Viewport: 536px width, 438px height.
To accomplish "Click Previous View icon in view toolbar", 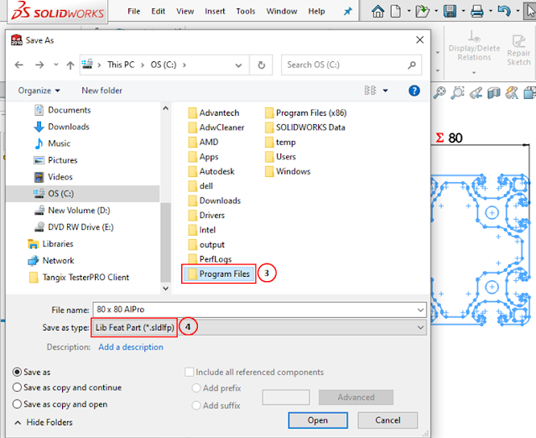I will 476,92.
